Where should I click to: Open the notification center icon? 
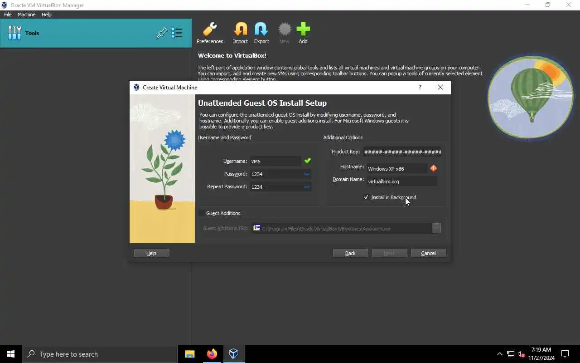tap(565, 354)
